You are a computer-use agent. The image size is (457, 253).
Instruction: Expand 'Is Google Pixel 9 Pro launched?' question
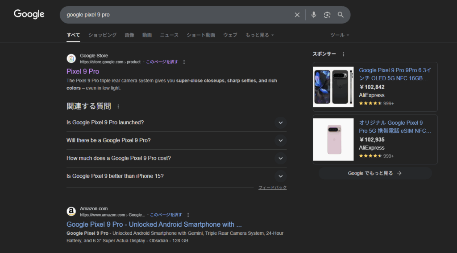[176, 123]
